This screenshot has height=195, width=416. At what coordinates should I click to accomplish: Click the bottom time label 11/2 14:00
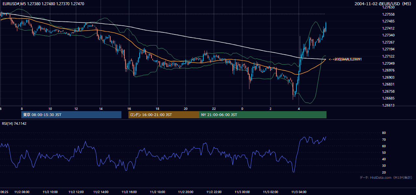click(101, 192)
